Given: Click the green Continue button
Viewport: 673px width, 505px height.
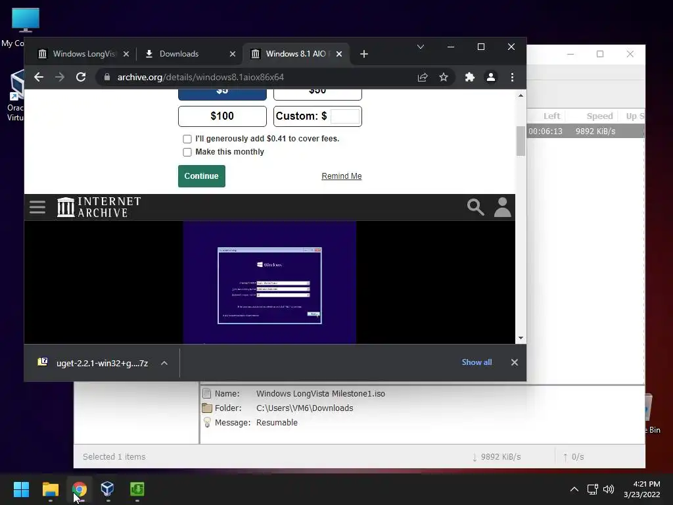Looking at the screenshot, I should [x=202, y=176].
